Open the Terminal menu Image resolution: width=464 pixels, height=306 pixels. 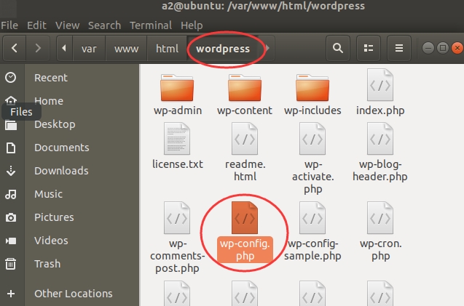pyautogui.click(x=151, y=25)
